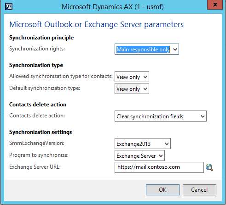This screenshot has width=226, height=205.
Task: Click the highlighted Main responsible only text
Action: (143, 50)
